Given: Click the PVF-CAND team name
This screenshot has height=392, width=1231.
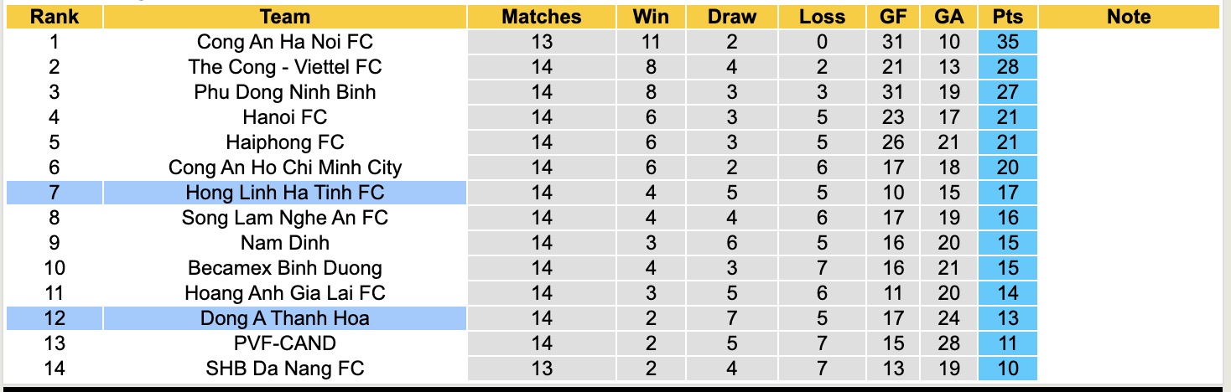Looking at the screenshot, I should [x=285, y=343].
